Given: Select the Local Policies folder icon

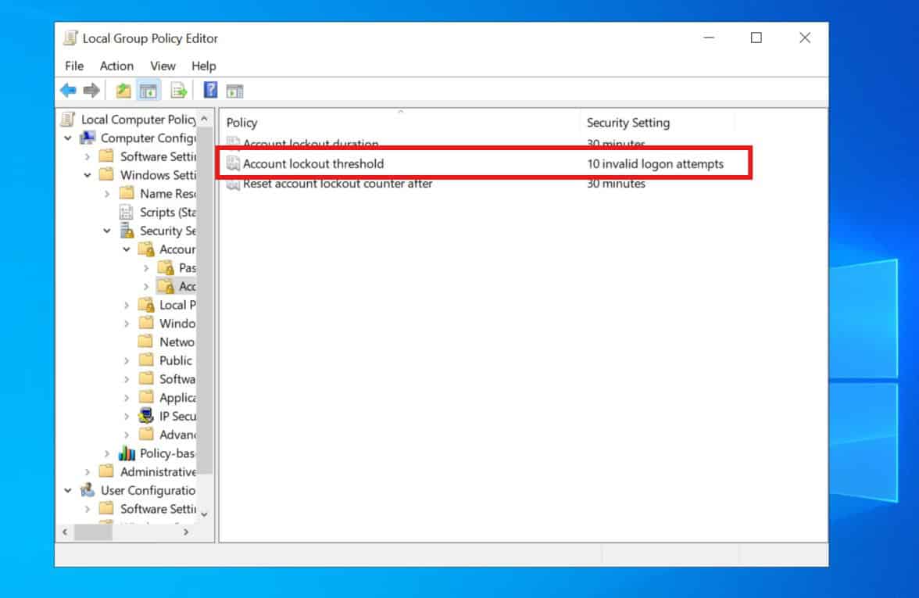Looking at the screenshot, I should point(146,305).
